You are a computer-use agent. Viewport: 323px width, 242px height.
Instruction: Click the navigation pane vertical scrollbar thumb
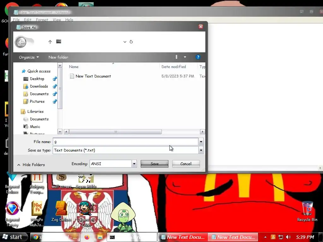tap(60, 88)
